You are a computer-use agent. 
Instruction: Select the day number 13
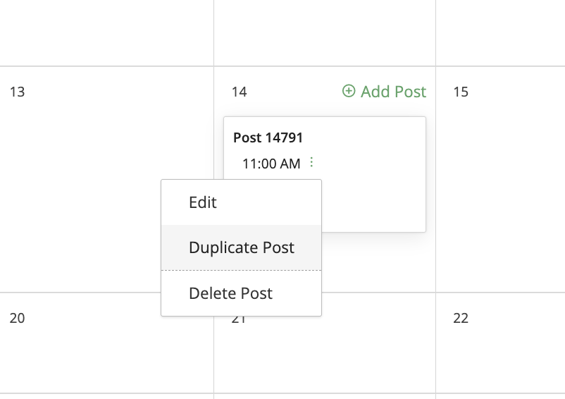(18, 92)
